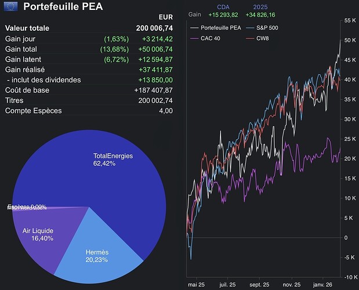Click the S&P 500 legend line marker

tap(251, 28)
